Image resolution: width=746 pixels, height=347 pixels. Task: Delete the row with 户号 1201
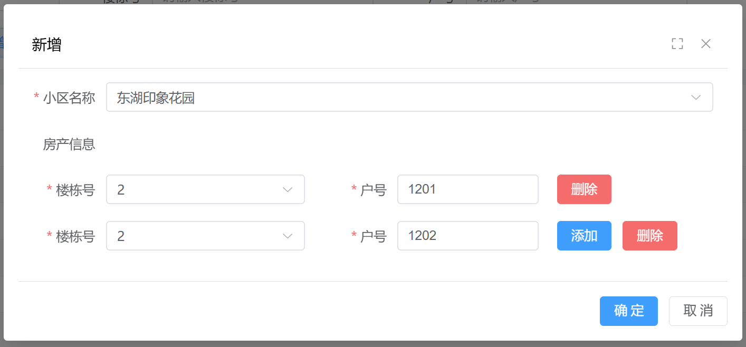tap(584, 190)
